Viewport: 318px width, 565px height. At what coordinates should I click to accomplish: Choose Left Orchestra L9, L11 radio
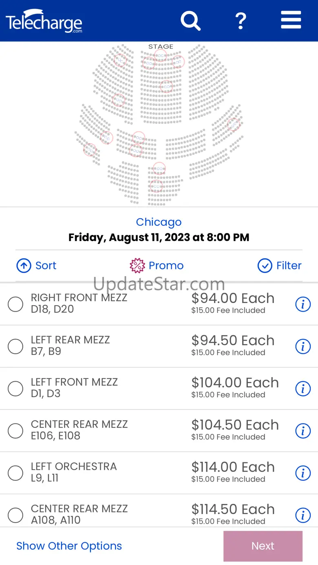(15, 473)
